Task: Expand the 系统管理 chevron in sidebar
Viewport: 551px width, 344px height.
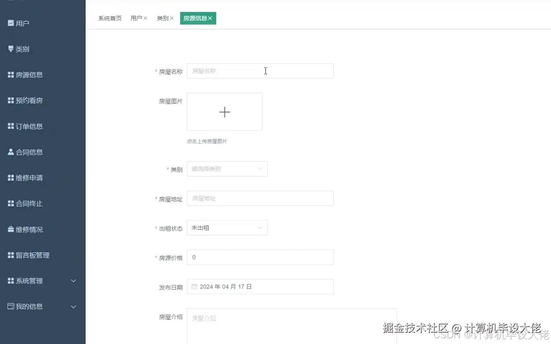Action: [x=73, y=281]
